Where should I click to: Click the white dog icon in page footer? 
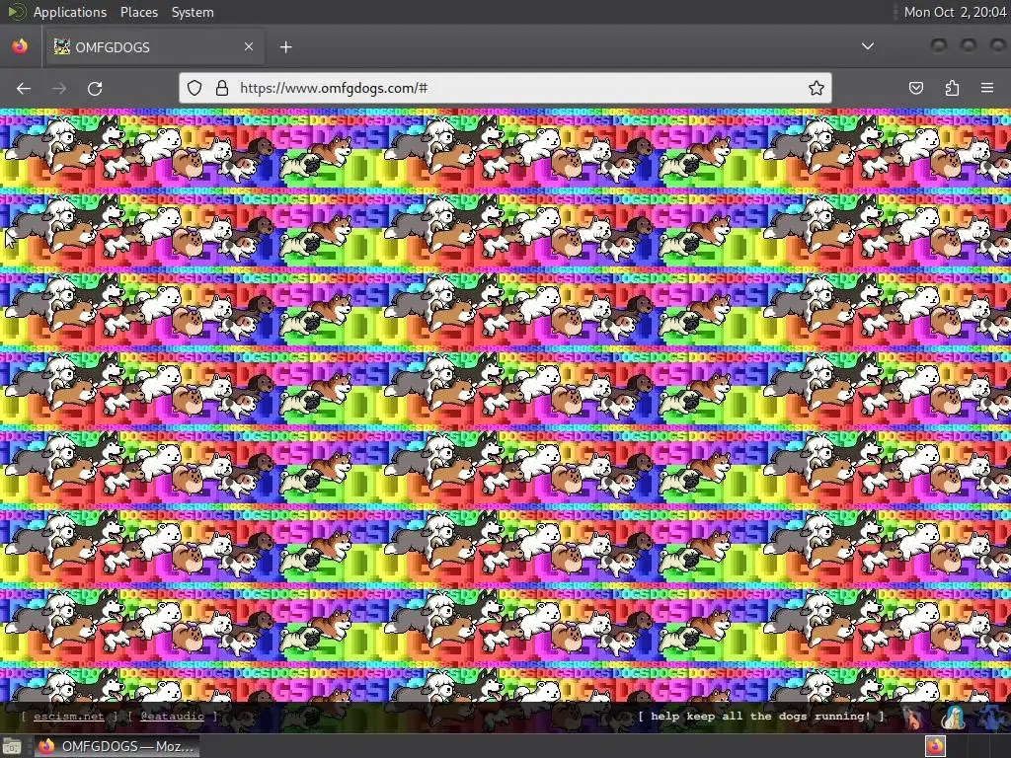point(953,717)
